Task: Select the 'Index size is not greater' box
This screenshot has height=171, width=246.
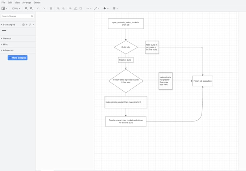Action: 166,81
